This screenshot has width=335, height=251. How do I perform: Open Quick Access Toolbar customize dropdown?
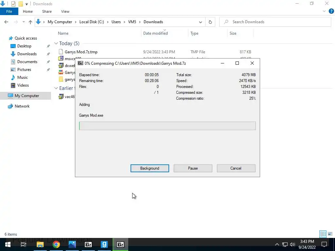click(x=26, y=4)
